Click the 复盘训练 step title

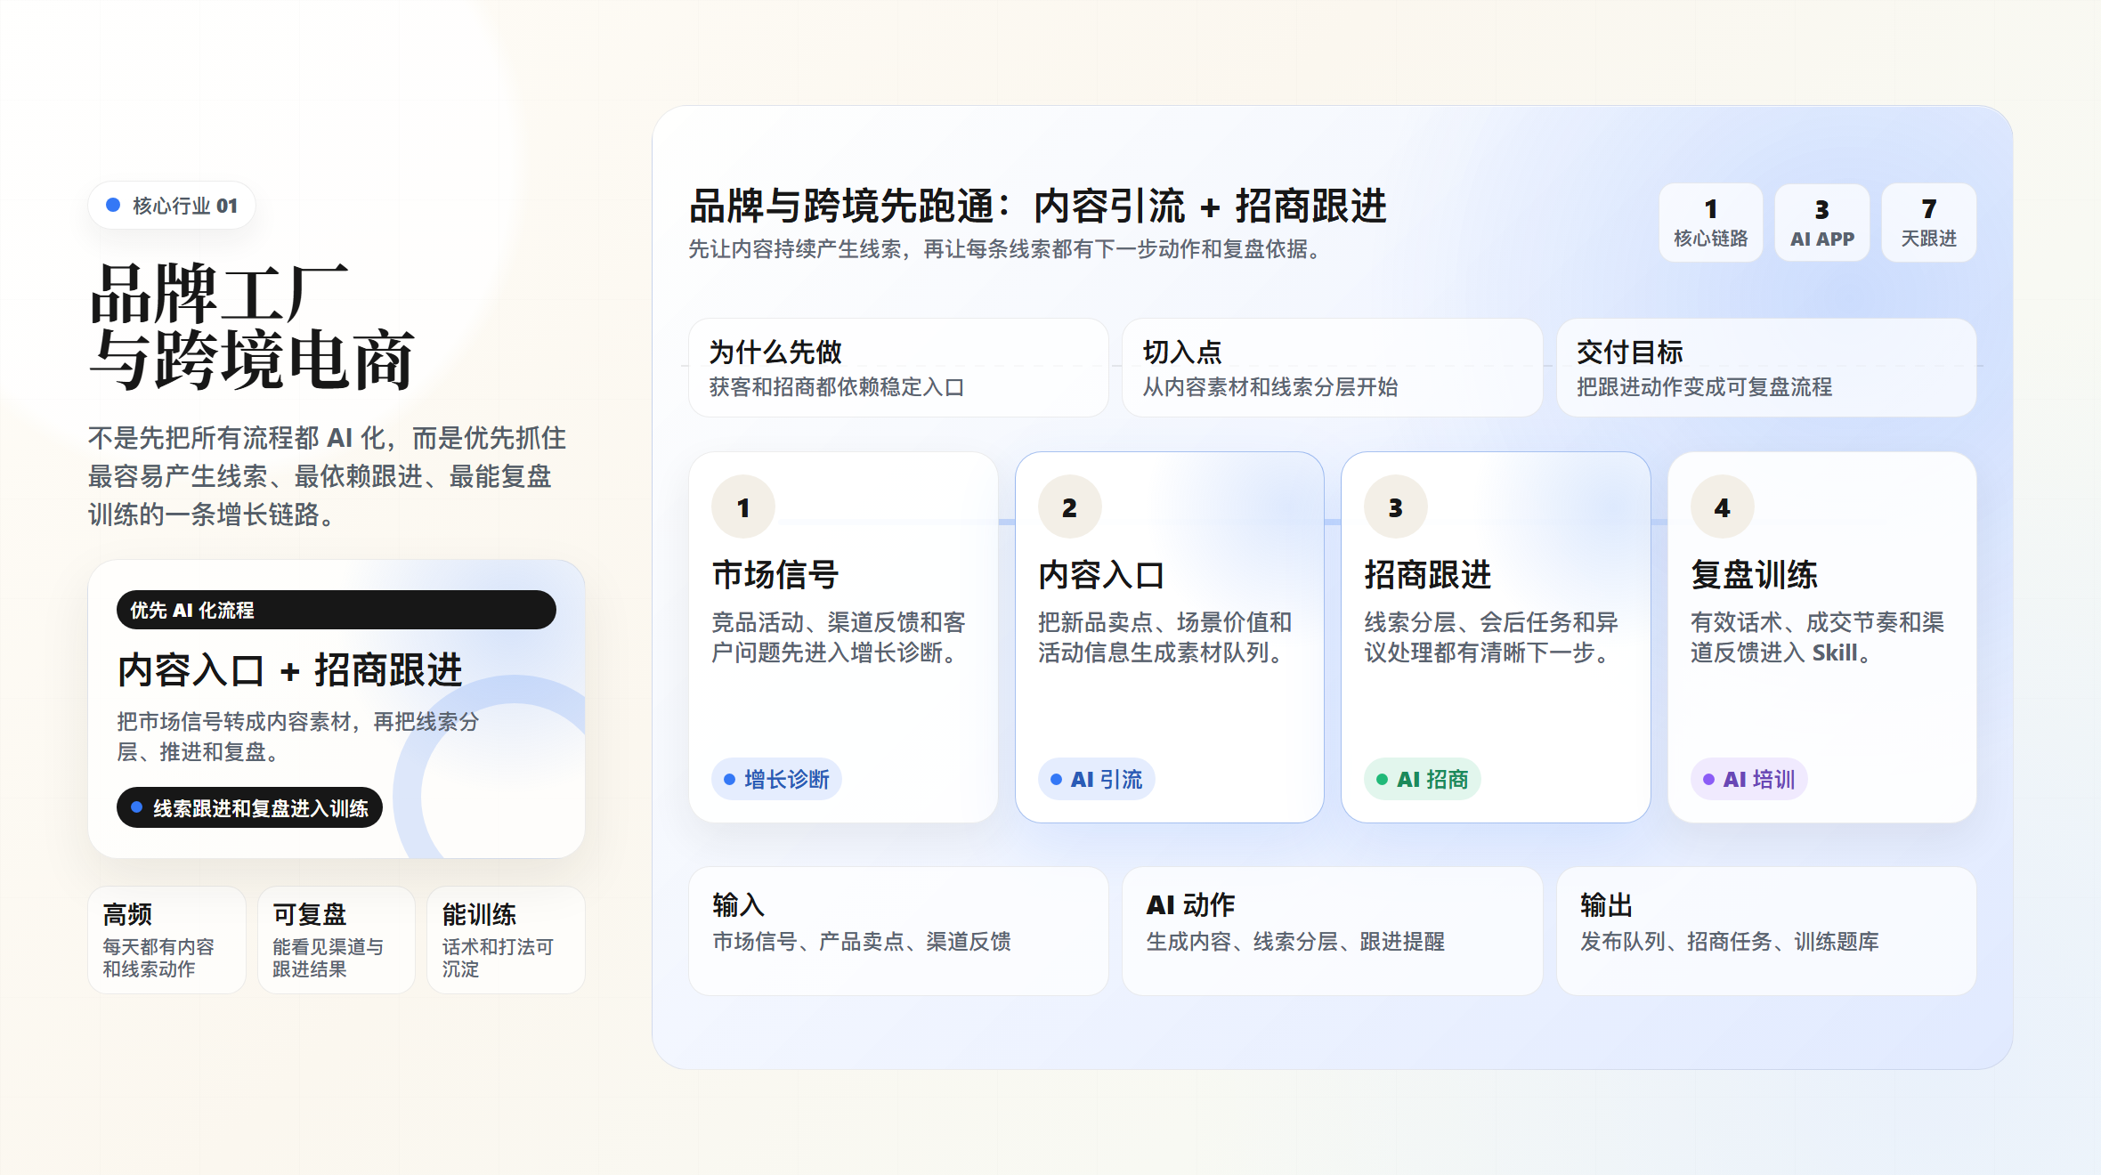coord(1754,575)
